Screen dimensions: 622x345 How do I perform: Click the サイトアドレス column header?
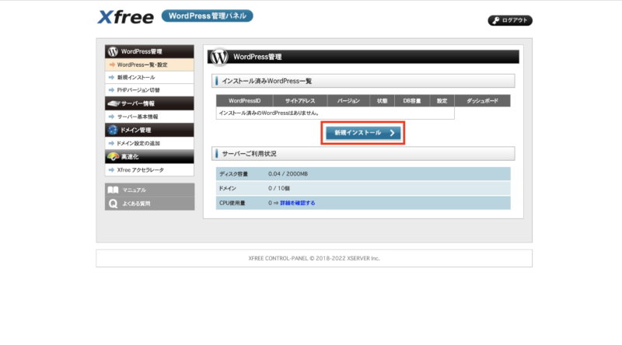pyautogui.click(x=300, y=101)
